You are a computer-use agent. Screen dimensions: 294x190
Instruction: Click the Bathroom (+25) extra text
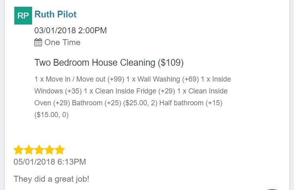pos(97,103)
